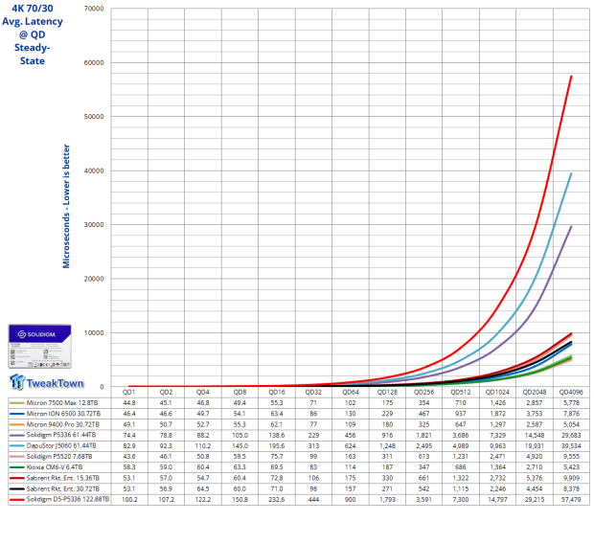Click the 232.6 value under QD16
The image size is (594, 544).
pyautogui.click(x=277, y=499)
